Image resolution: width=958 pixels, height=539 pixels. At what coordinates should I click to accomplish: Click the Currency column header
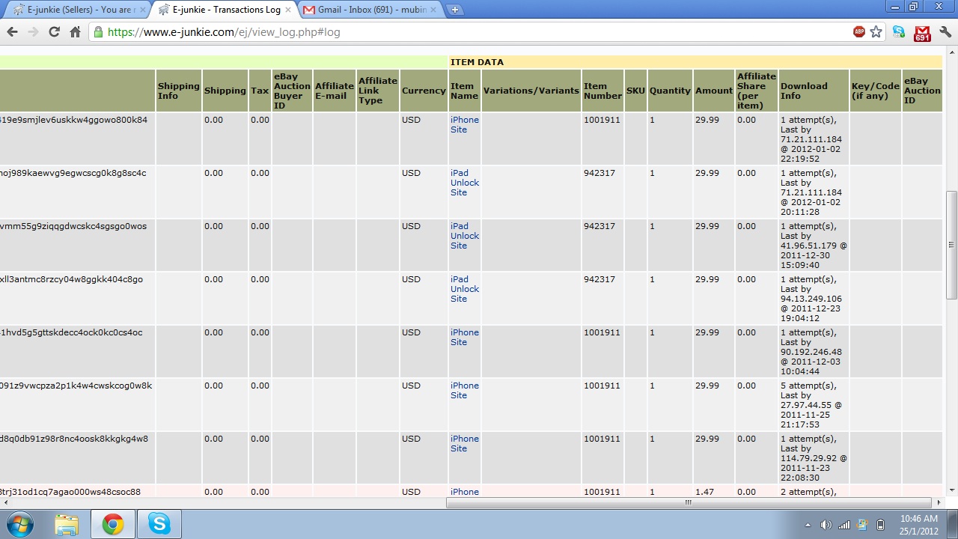point(424,91)
